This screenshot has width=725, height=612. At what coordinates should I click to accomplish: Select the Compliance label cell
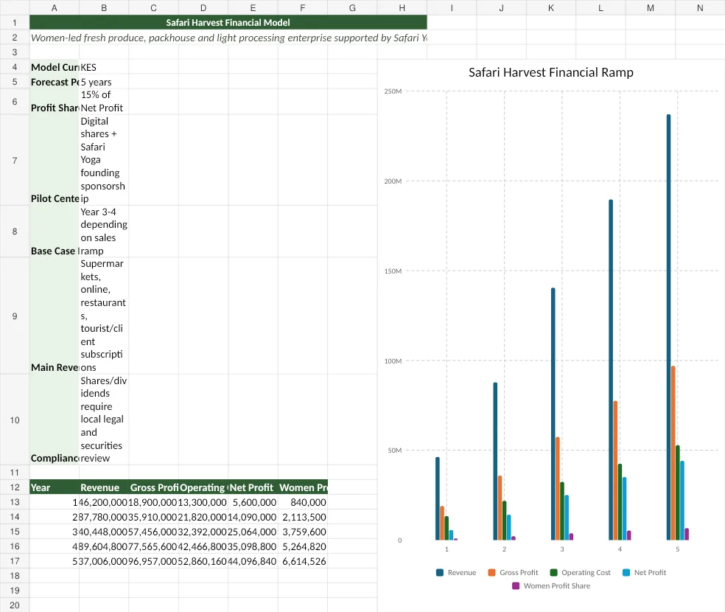point(54,420)
